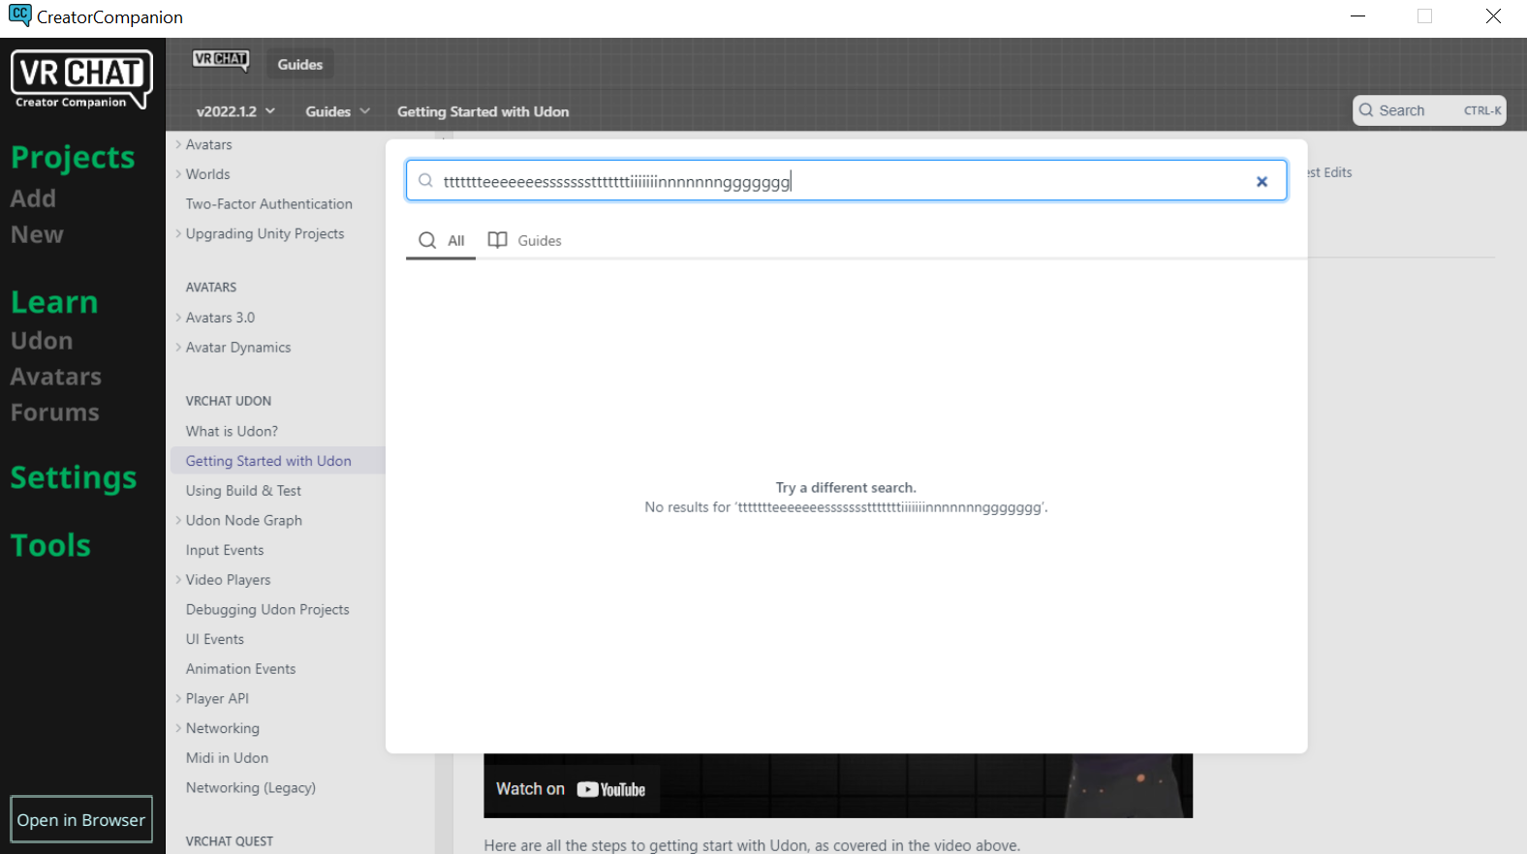This screenshot has height=854, width=1527.
Task: Maximize the CreatorCompanion window
Action: click(1424, 16)
